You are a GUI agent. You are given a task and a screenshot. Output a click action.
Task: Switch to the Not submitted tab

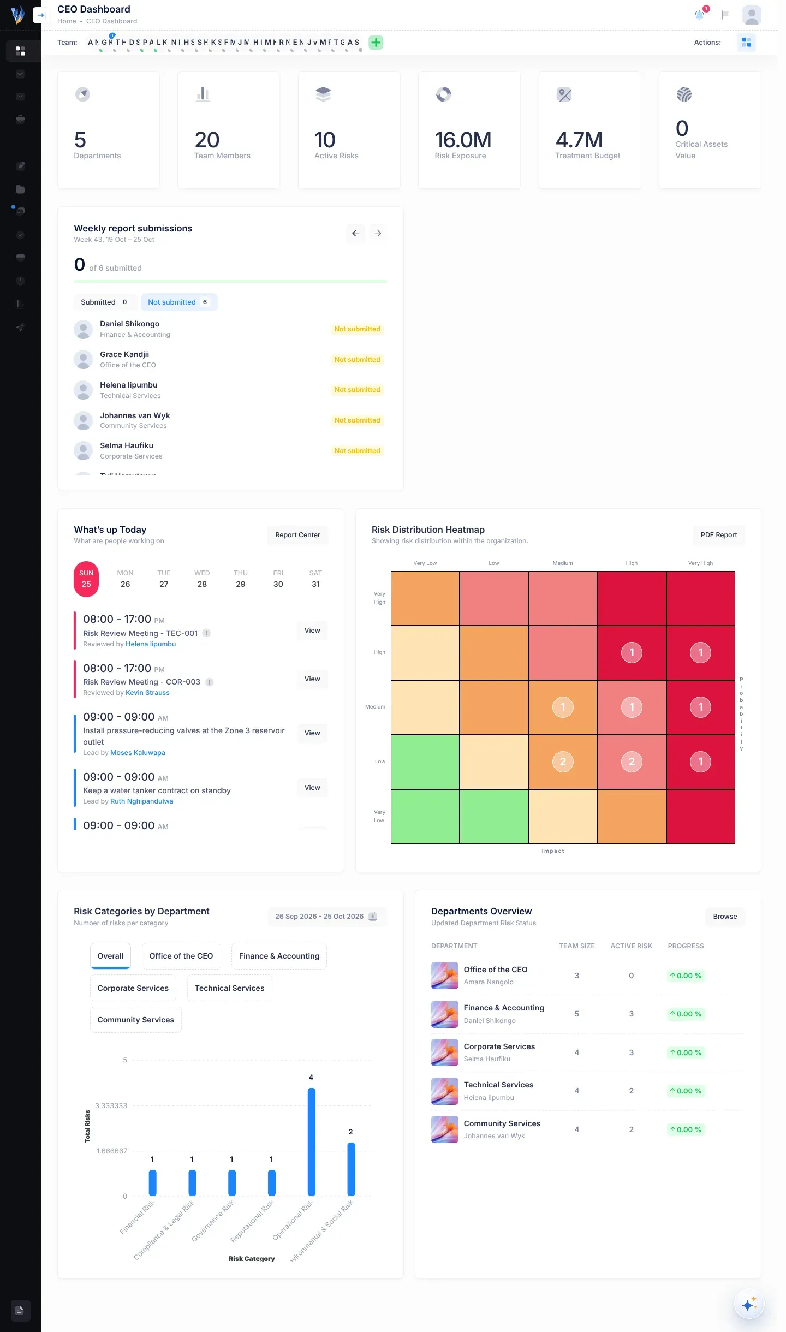(x=179, y=302)
